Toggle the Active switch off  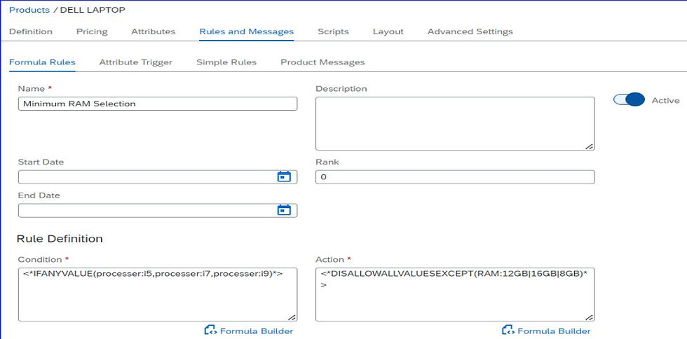coord(629,100)
